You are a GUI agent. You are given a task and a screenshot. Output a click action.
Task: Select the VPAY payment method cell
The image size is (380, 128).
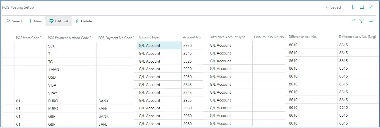[71, 93]
